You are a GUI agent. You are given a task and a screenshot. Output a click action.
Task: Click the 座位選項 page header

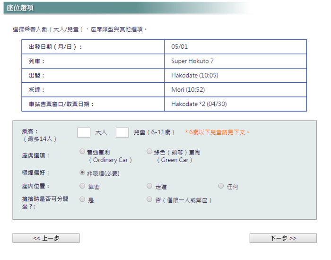(x=20, y=9)
